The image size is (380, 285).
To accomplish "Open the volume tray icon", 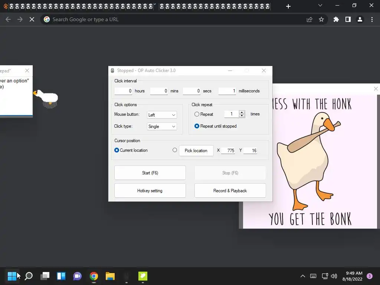I will click(x=334, y=276).
